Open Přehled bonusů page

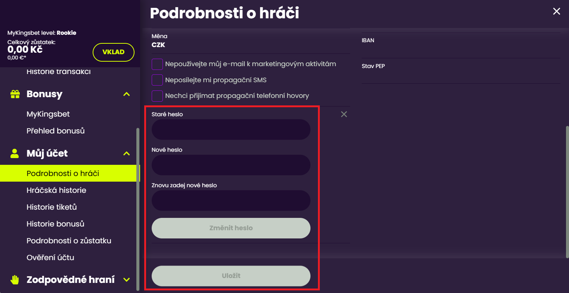click(x=56, y=131)
